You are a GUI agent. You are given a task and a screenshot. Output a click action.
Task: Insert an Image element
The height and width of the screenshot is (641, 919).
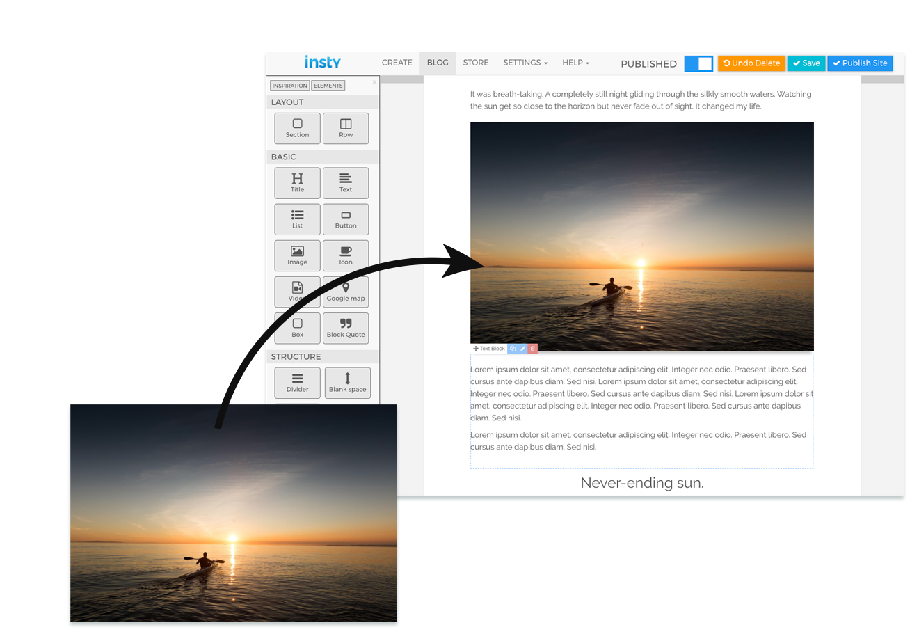(297, 255)
